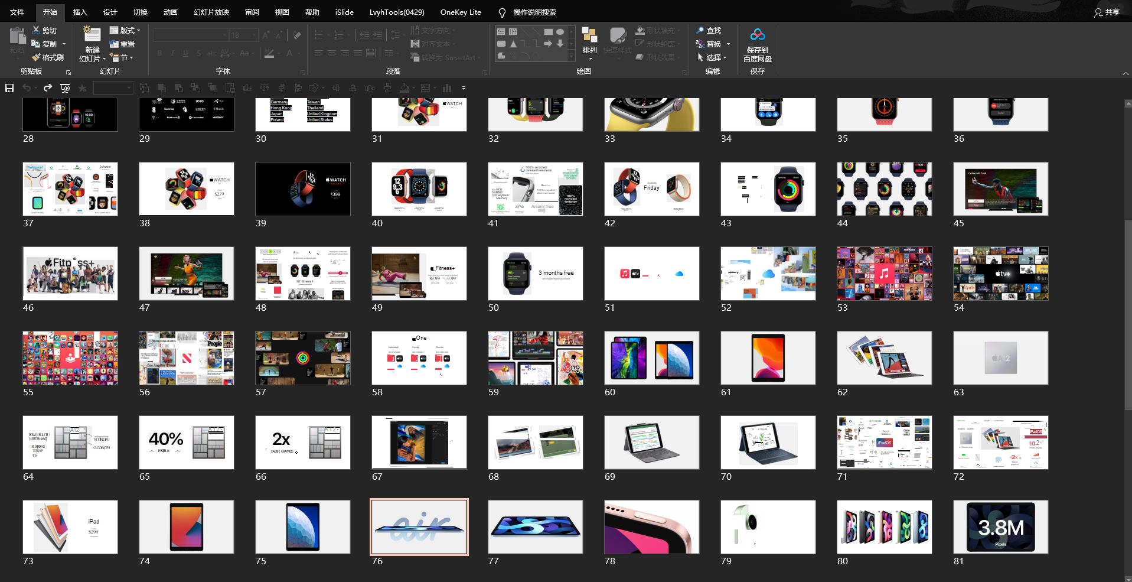
Task: Expand the Replace (替换) dropdown arrow
Action: [x=728, y=44]
